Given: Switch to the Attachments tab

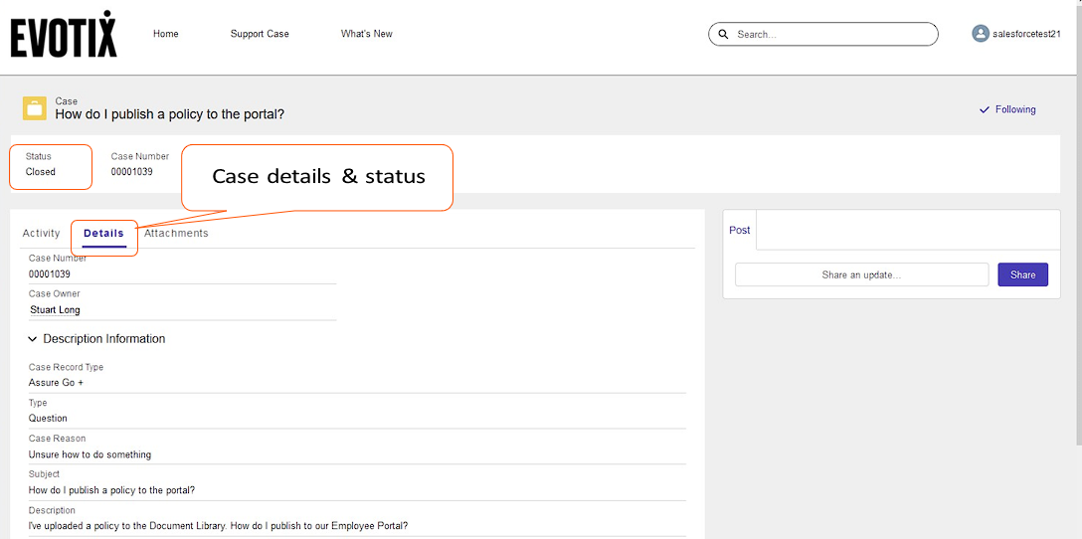Looking at the screenshot, I should pos(176,234).
